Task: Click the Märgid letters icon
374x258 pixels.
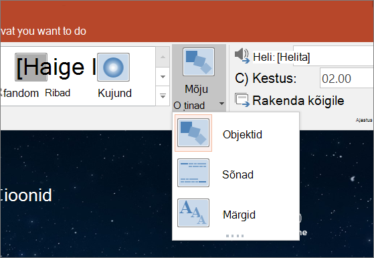Action: click(193, 213)
